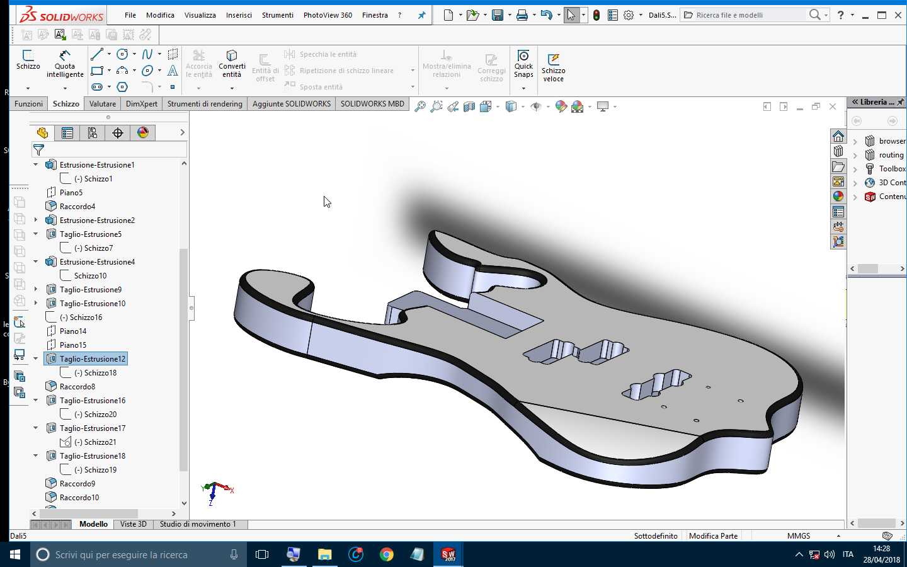This screenshot has height=567, width=907.
Task: Click the Print icon in title bar
Action: click(522, 15)
